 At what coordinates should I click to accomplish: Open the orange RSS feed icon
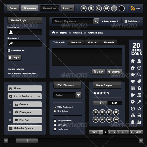(133, 8)
